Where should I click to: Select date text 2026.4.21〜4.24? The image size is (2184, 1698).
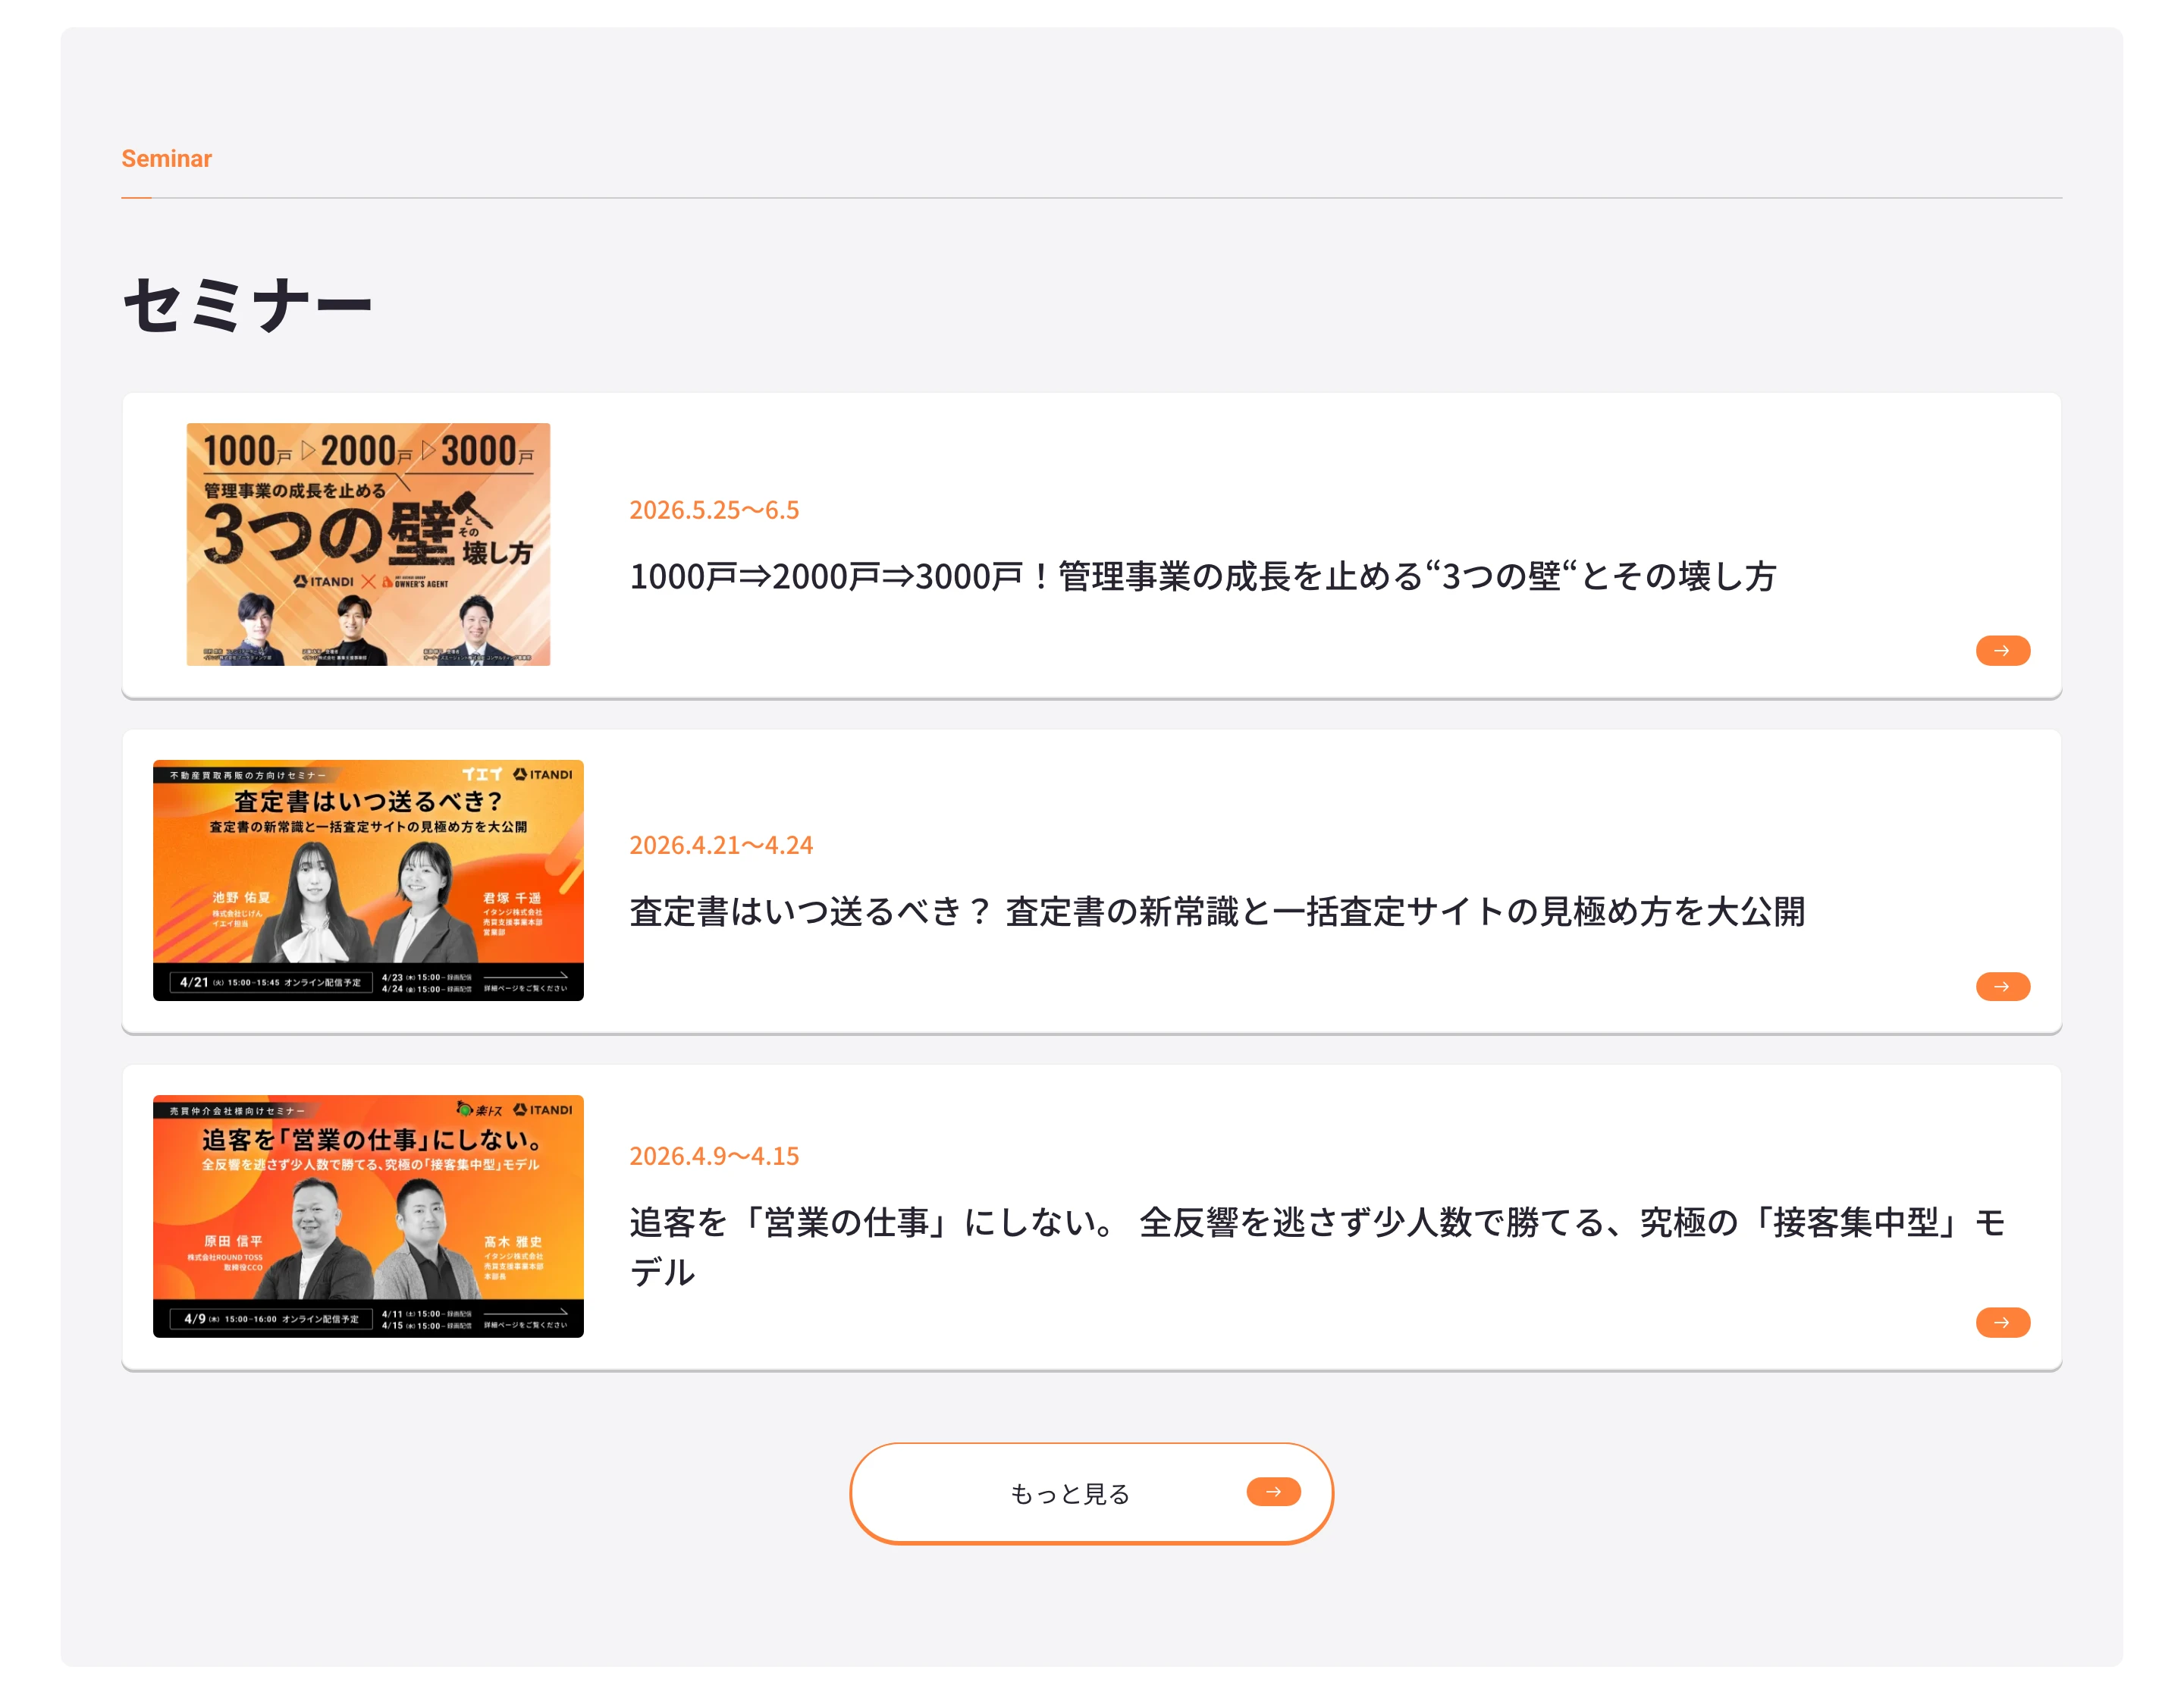click(721, 845)
